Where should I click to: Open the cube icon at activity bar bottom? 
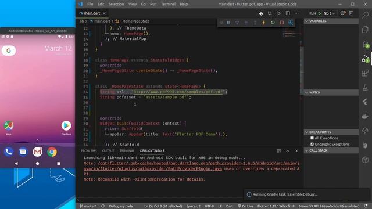(366, 160)
